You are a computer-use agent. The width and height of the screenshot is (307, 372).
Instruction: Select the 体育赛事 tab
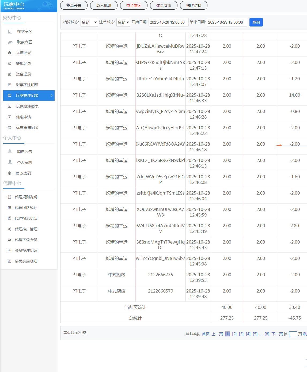click(164, 5)
